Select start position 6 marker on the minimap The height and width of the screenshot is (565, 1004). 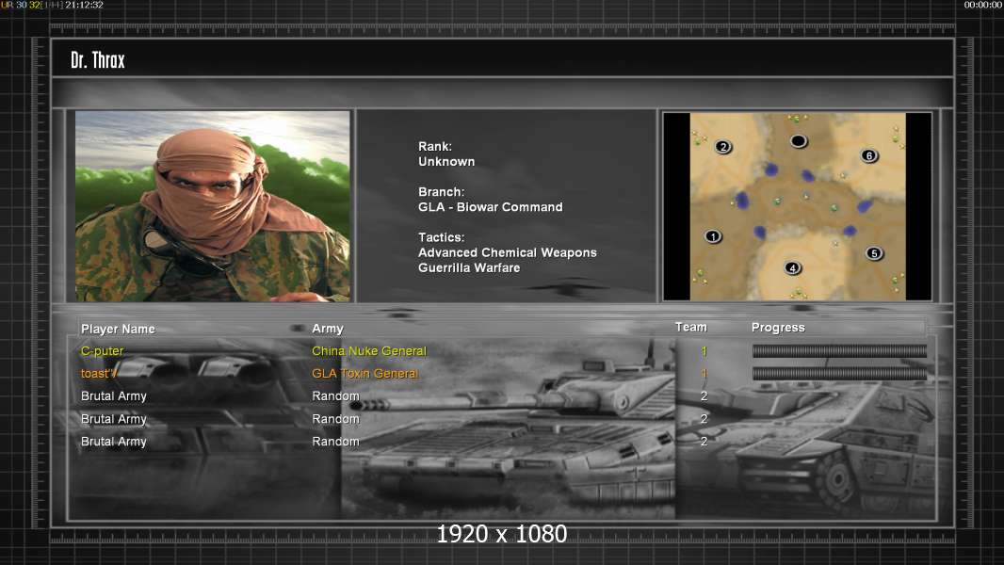pyautogui.click(x=869, y=155)
